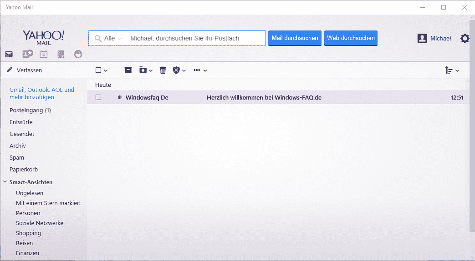Show the Ungelesen smart view

click(x=30, y=193)
